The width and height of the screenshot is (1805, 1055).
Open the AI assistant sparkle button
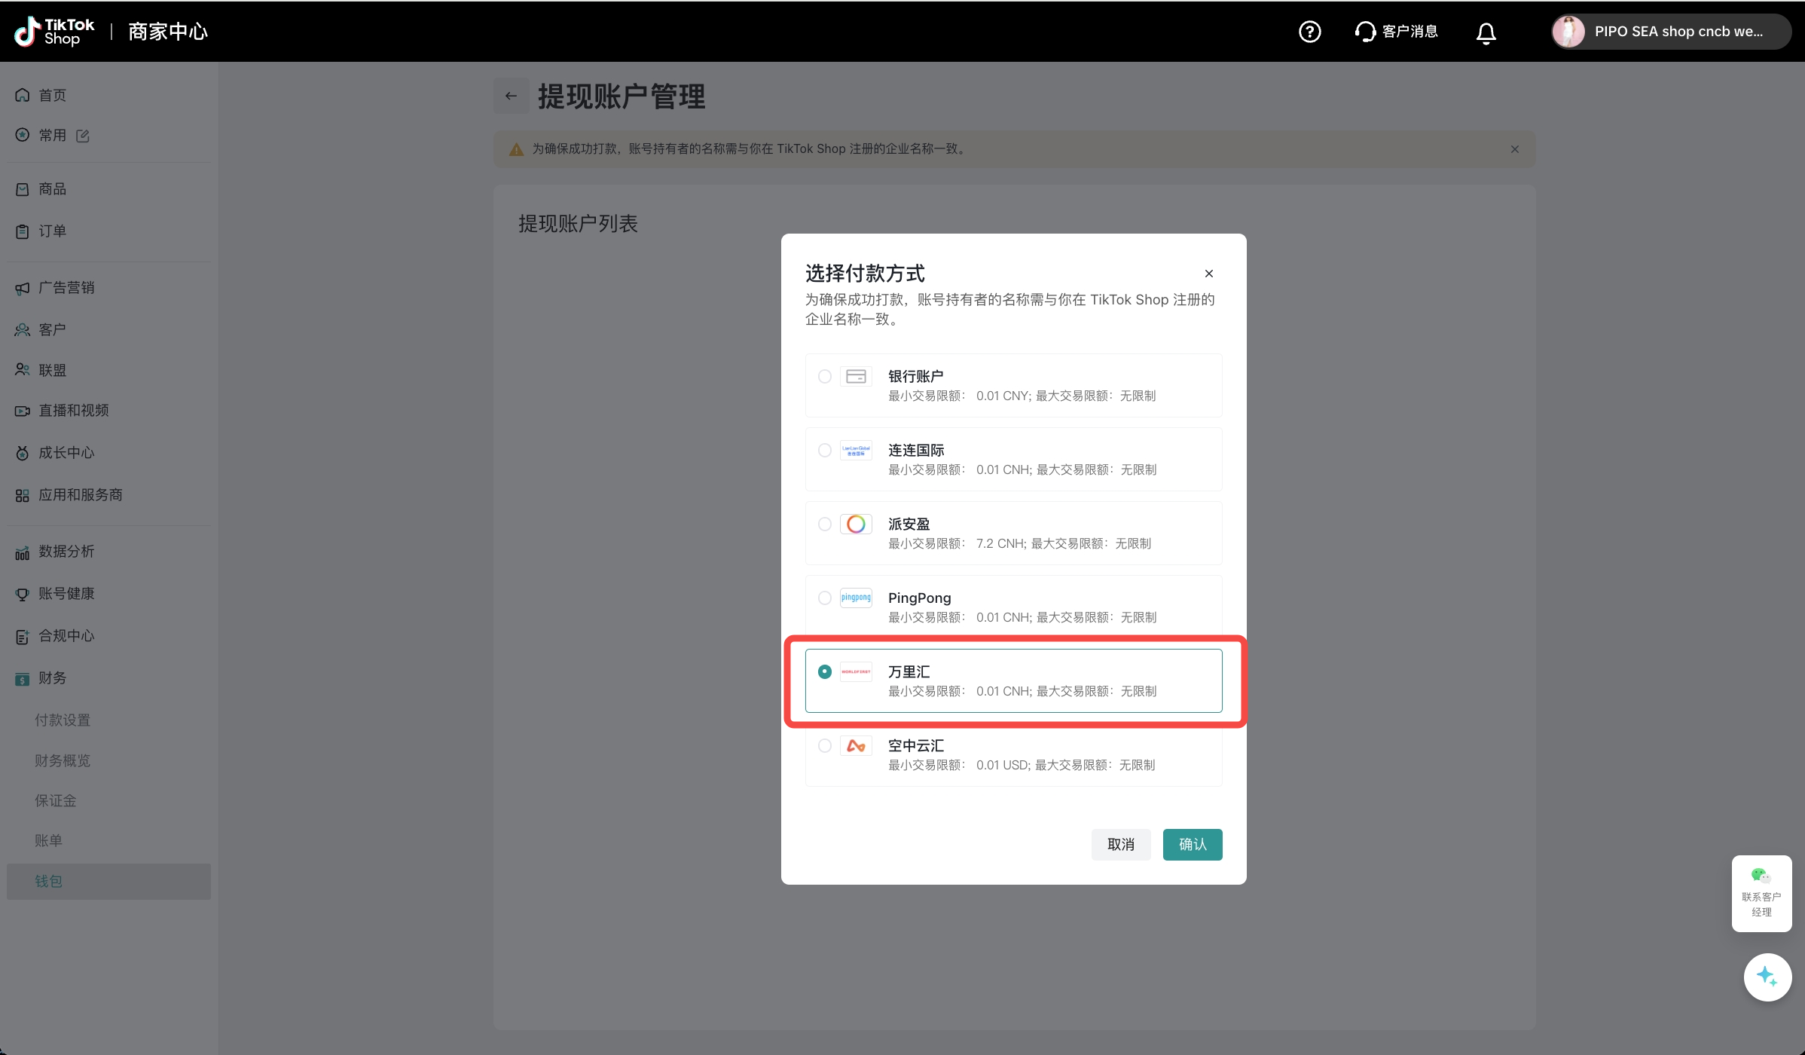point(1767,977)
